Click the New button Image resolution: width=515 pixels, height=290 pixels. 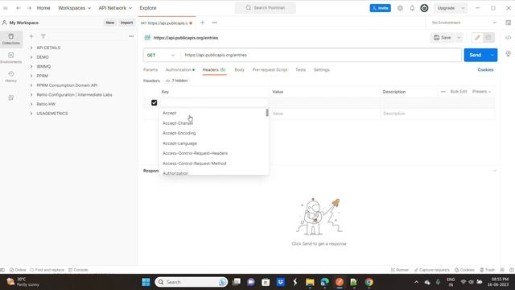pos(110,23)
